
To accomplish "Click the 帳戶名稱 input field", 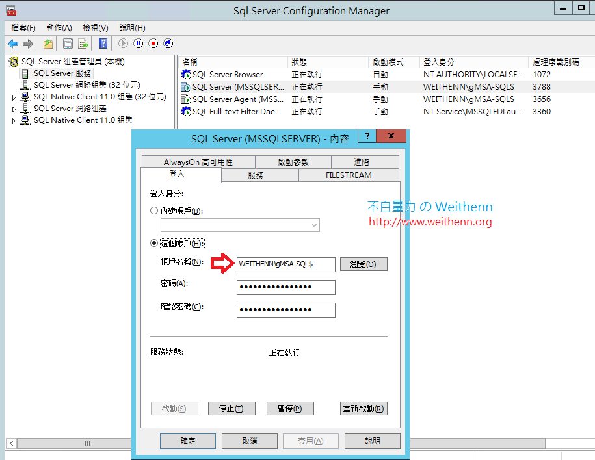I will click(x=286, y=264).
